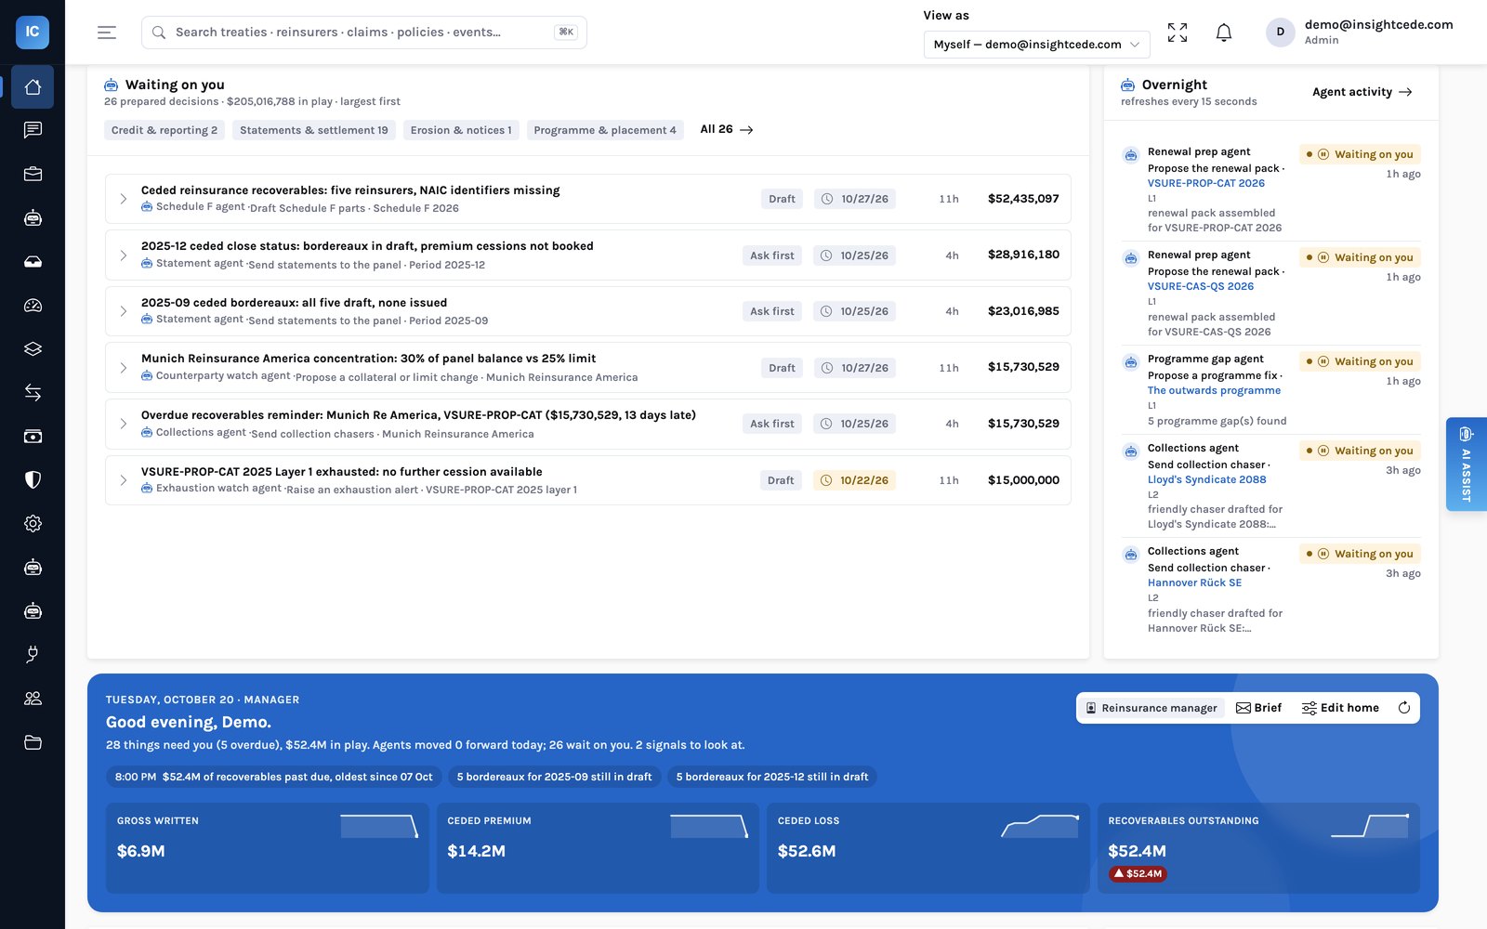The width and height of the screenshot is (1487, 929).
Task: Open the VSURE-PROP-CAT 2026 link
Action: tap(1206, 183)
